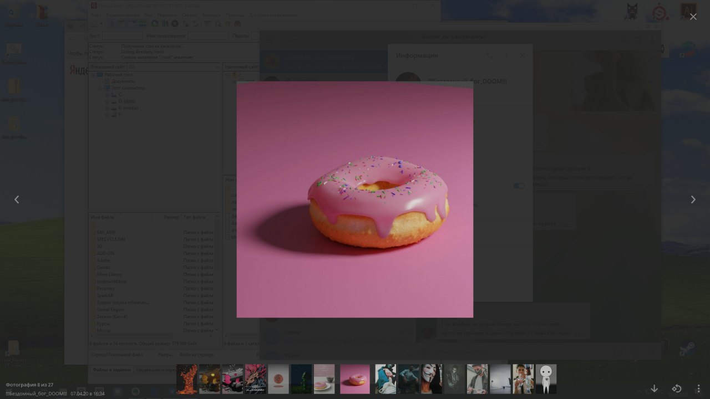Download the photo with down-arrow icon
This screenshot has height=399, width=710.
pyautogui.click(x=655, y=388)
